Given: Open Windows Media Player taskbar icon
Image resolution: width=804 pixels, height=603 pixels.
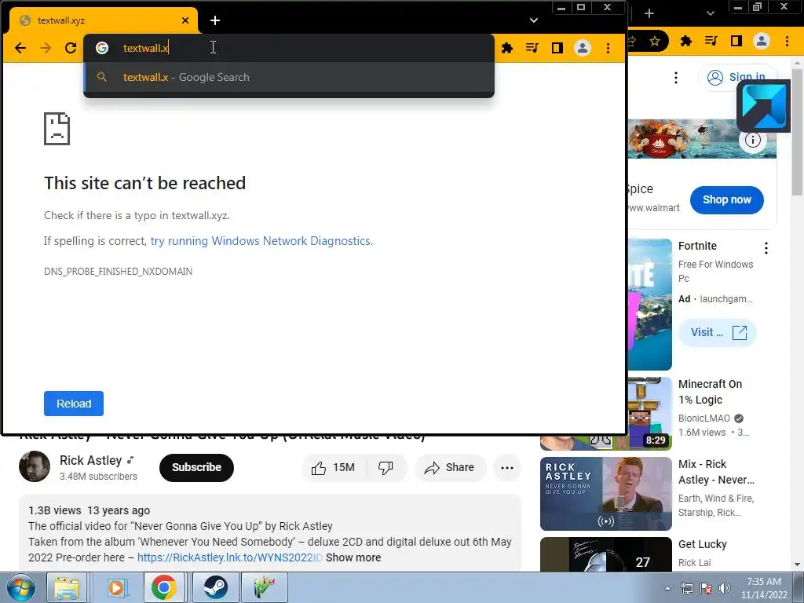Looking at the screenshot, I should click(116, 587).
